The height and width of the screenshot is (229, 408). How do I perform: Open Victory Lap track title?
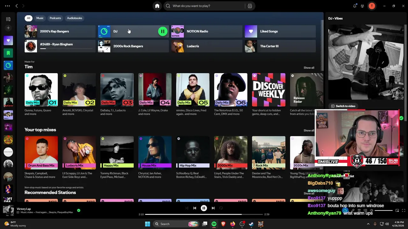(x=24, y=209)
